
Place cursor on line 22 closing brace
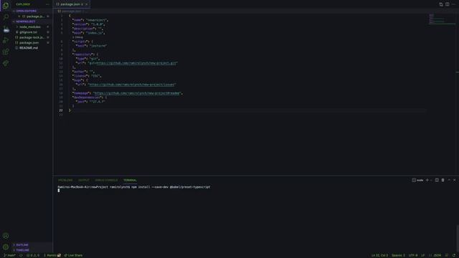(x=70, y=110)
